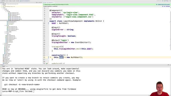Collapse the app folder in project tree

3,9
